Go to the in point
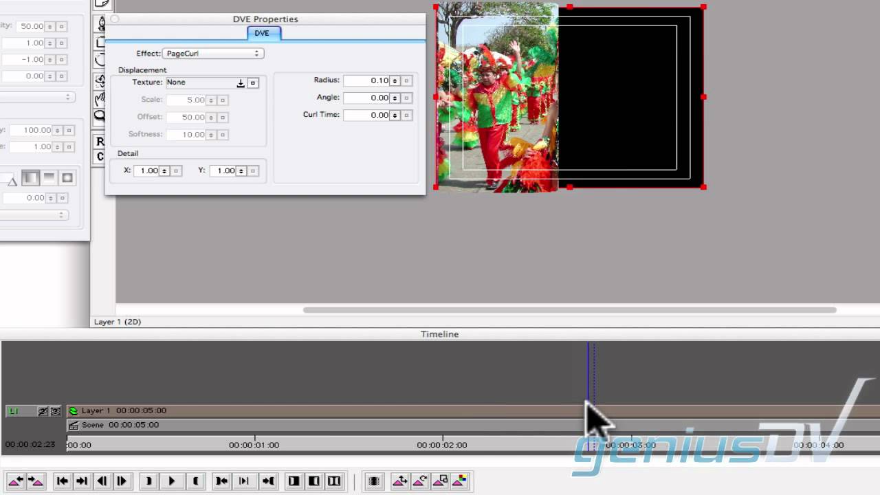The width and height of the screenshot is (880, 495). tap(221, 481)
